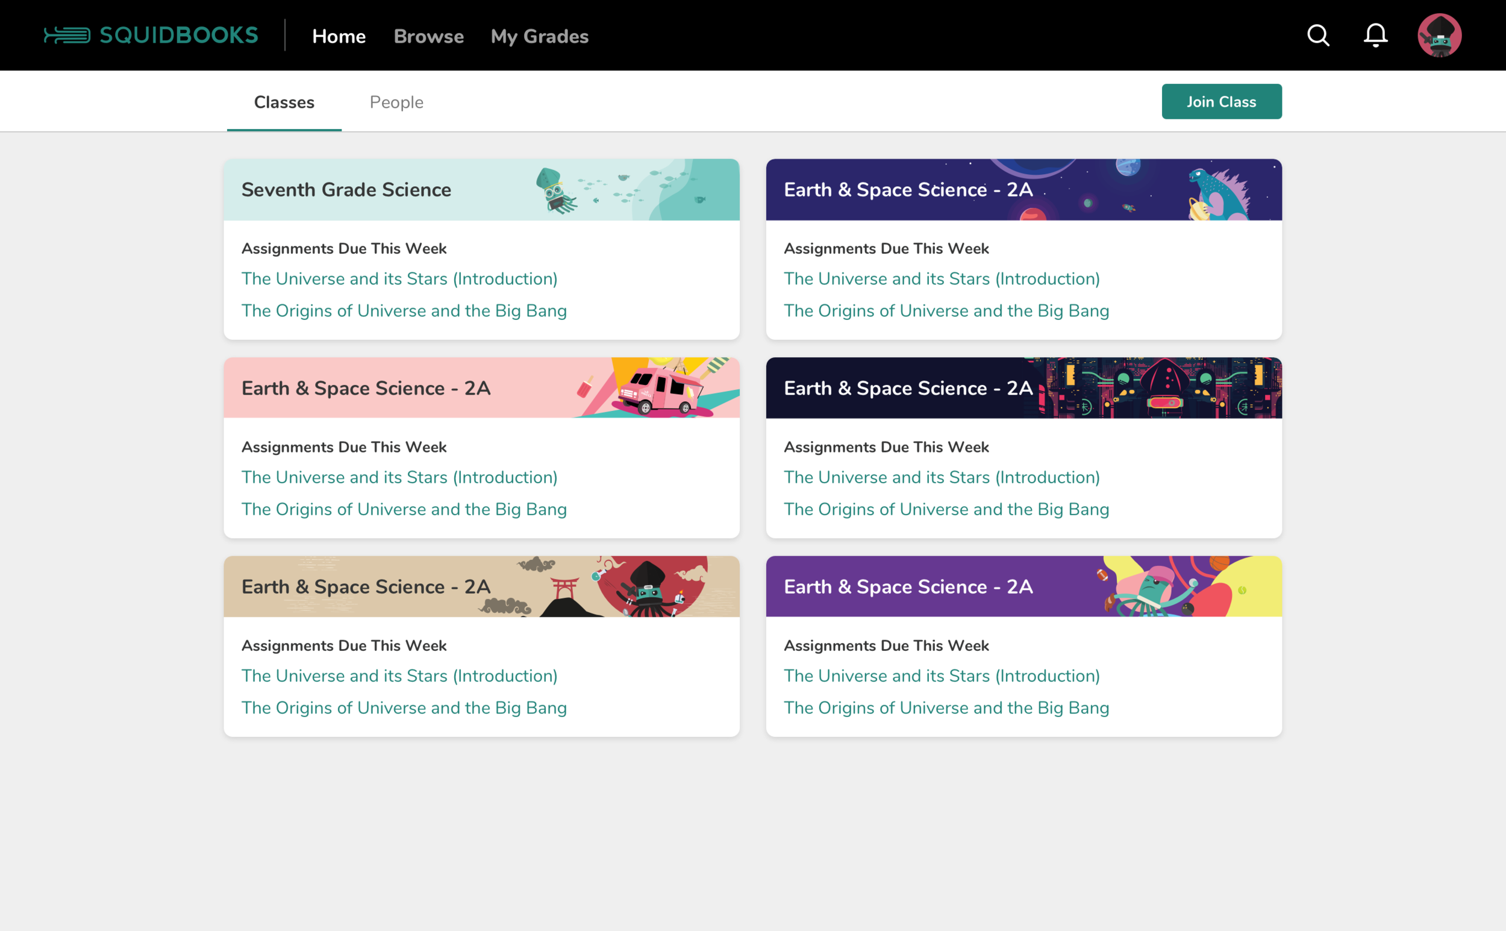Click the Squidbooks logo
This screenshot has height=931, width=1506.
pyautogui.click(x=151, y=36)
